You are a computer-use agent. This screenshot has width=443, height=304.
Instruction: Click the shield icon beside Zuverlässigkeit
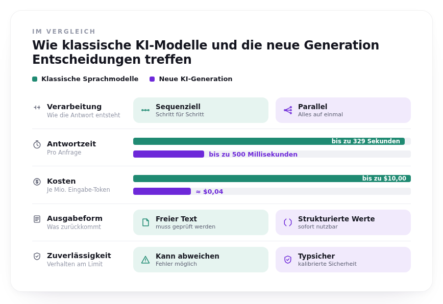[x=37, y=256]
